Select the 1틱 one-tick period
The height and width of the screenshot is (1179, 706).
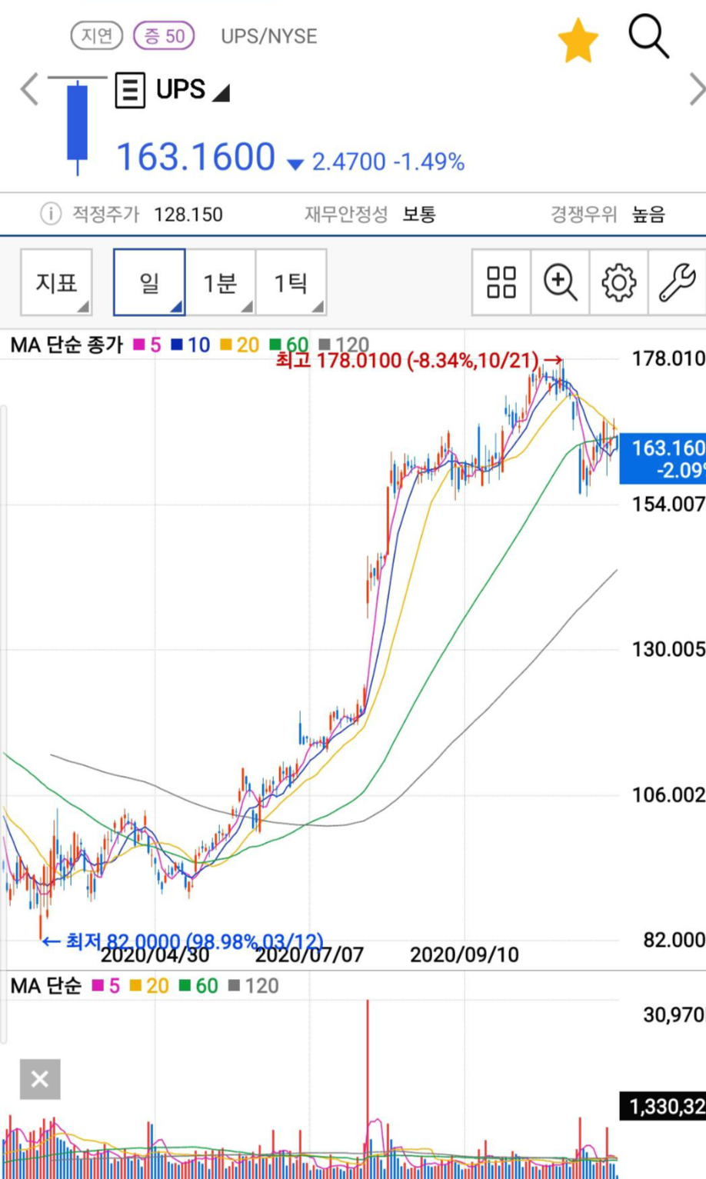(291, 282)
